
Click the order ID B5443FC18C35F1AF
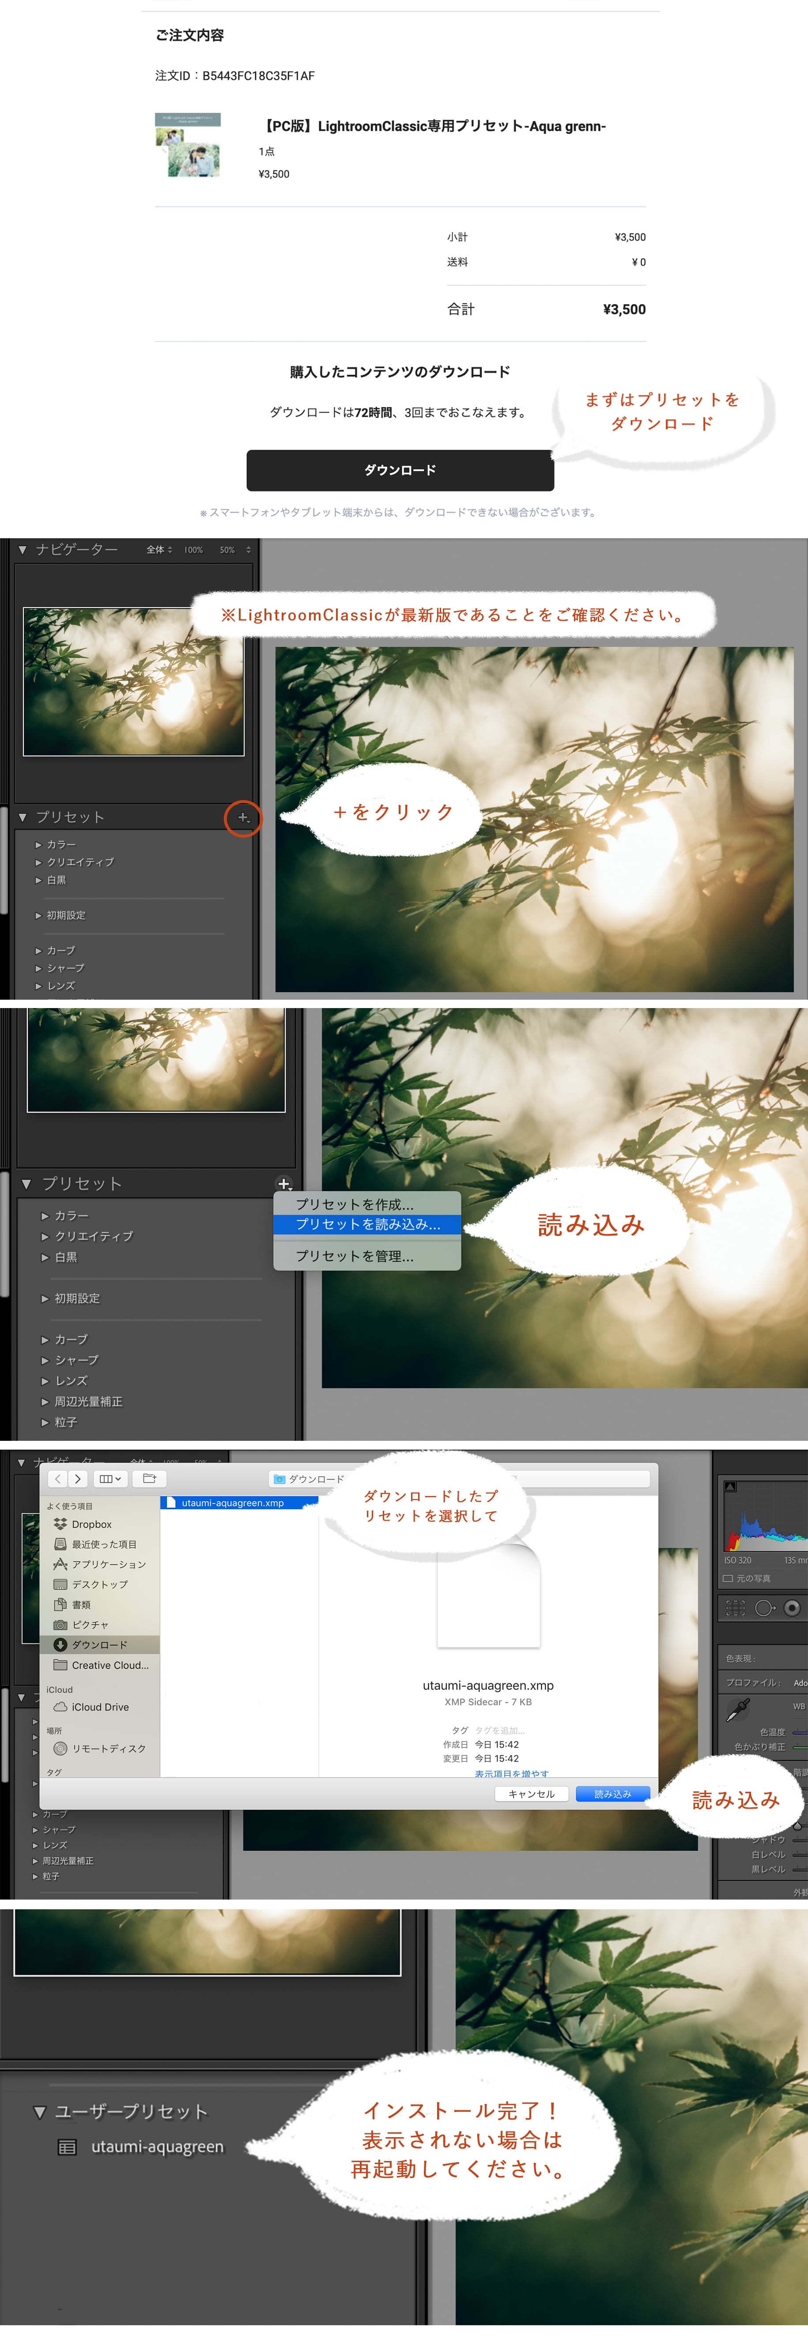[x=259, y=76]
